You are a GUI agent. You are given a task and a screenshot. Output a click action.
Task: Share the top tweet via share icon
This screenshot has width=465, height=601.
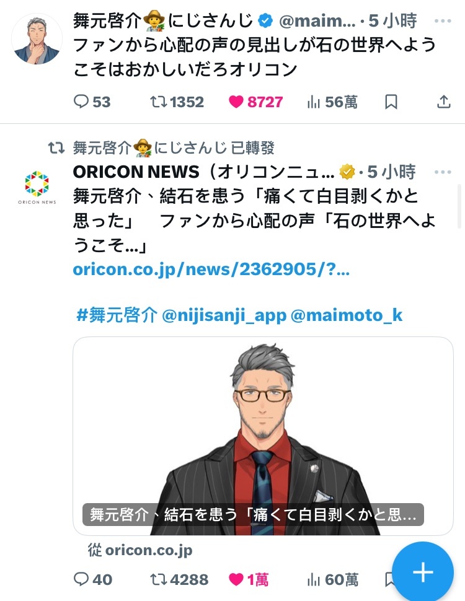(x=443, y=102)
